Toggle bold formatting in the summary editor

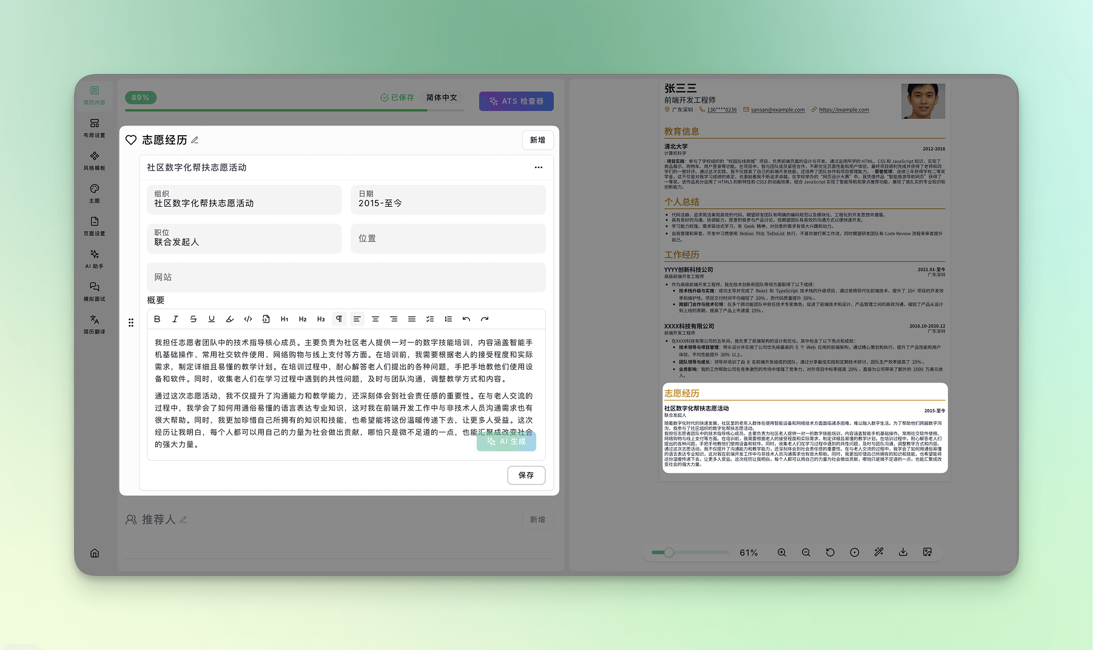pyautogui.click(x=157, y=319)
